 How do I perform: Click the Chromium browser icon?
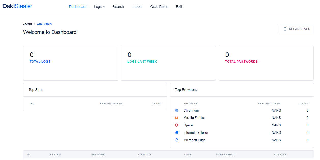coord(177,111)
